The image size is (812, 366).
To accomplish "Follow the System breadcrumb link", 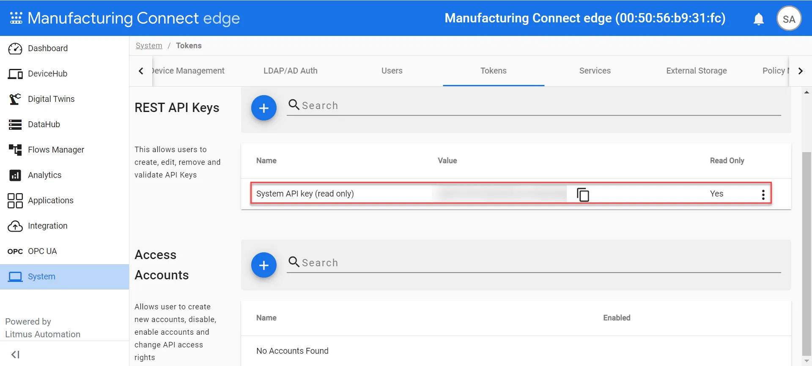I will click(149, 46).
